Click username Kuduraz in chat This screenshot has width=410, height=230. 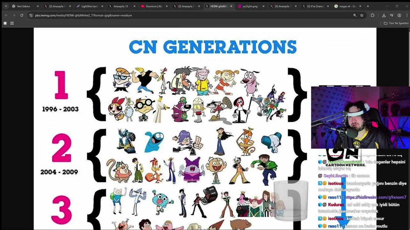[336, 205]
